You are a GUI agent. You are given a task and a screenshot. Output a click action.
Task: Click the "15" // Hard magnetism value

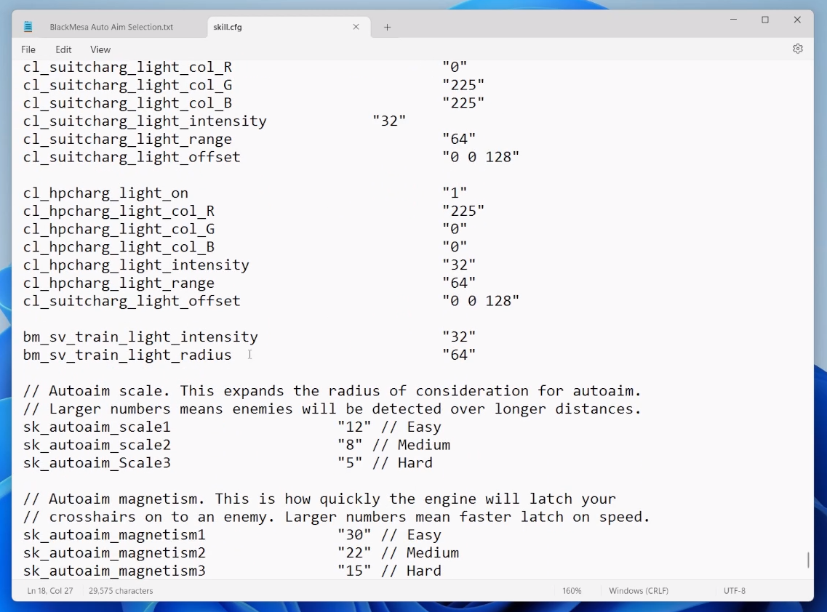pyautogui.click(x=389, y=571)
